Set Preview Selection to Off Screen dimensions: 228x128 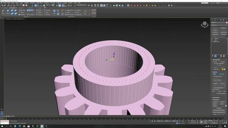click(x=213, y=91)
